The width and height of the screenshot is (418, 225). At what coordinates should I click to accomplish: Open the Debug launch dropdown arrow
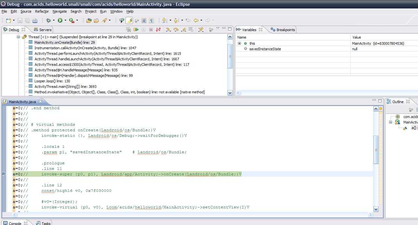[54, 20]
